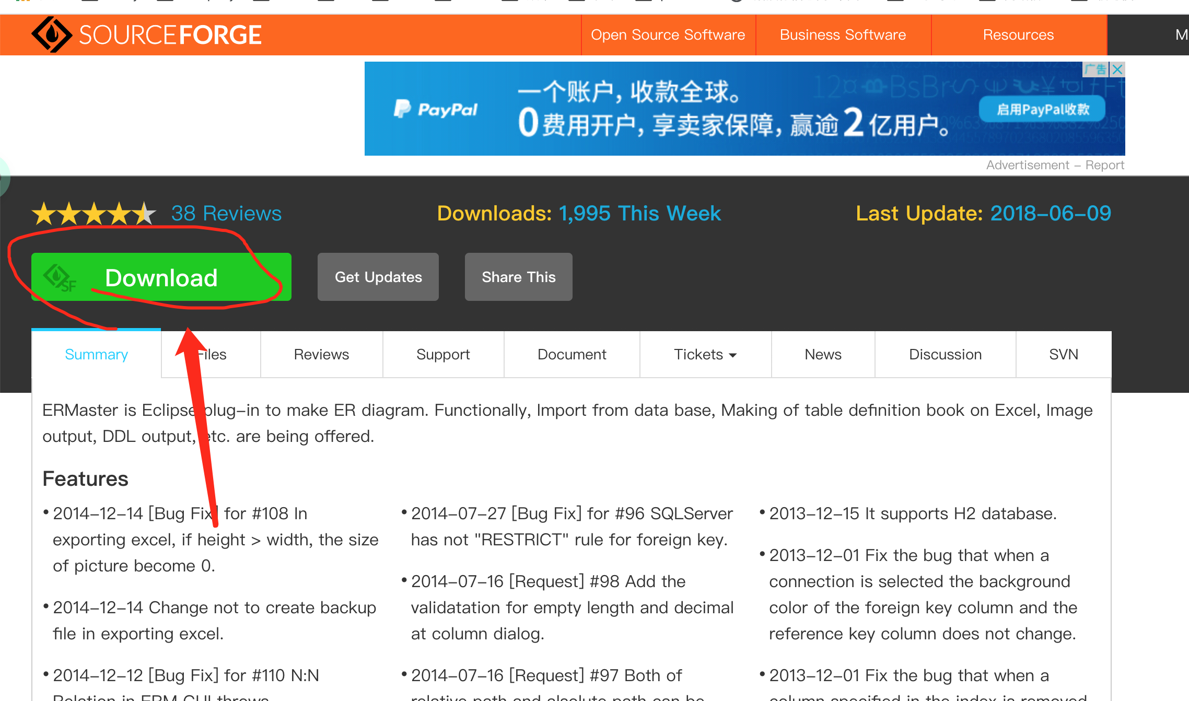Viewport: 1189px width, 701px height.
Task: Click the Share This button
Action: click(x=518, y=277)
